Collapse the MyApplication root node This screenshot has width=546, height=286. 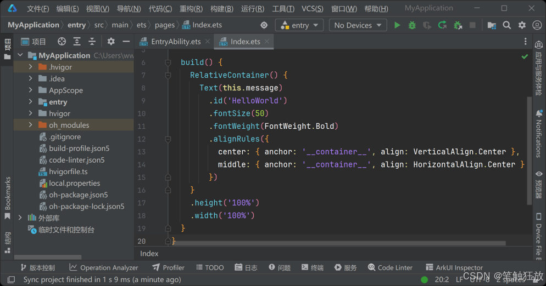pyautogui.click(x=20, y=55)
